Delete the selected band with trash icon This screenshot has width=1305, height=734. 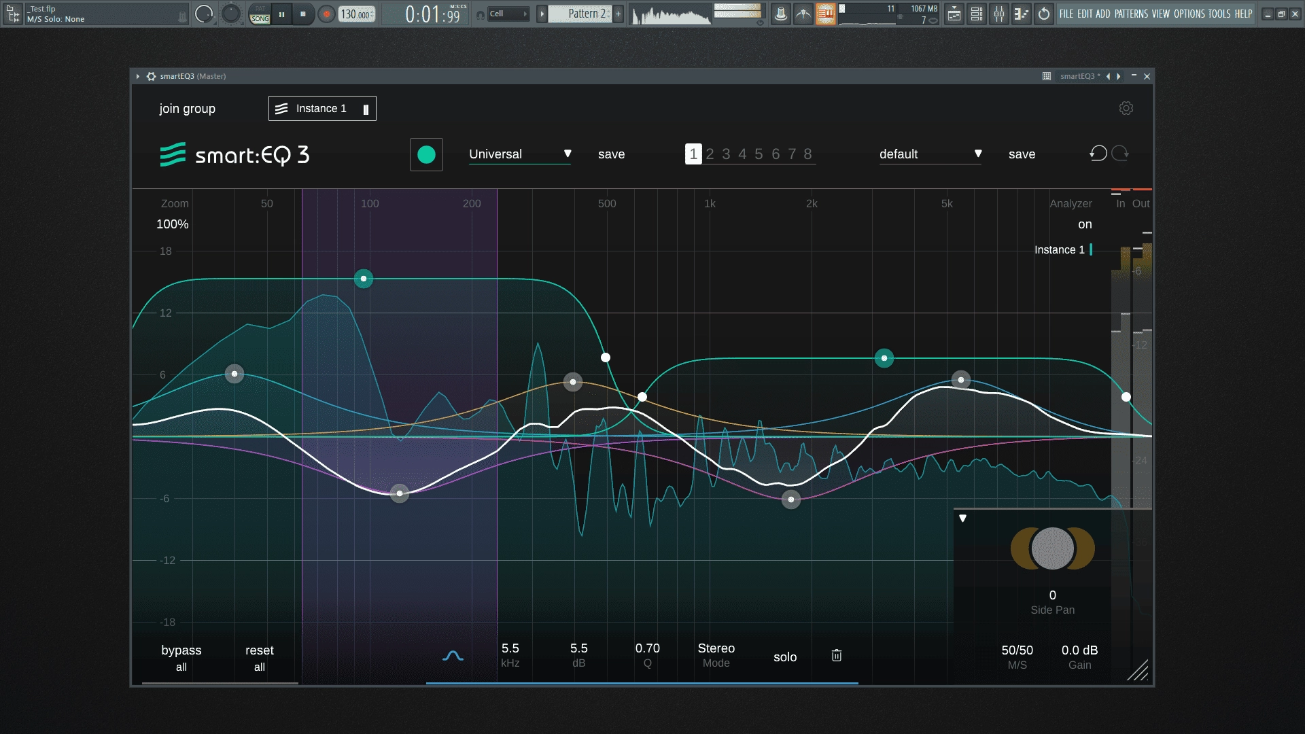(x=837, y=656)
